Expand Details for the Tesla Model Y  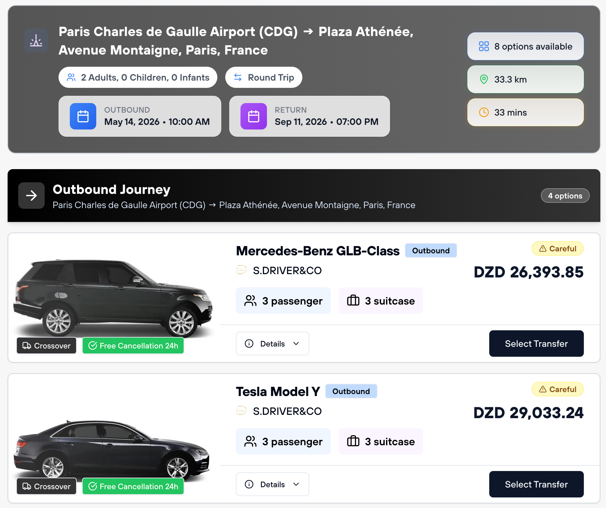tap(272, 484)
